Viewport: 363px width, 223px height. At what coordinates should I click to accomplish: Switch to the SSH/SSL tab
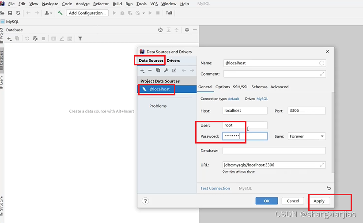(240, 87)
